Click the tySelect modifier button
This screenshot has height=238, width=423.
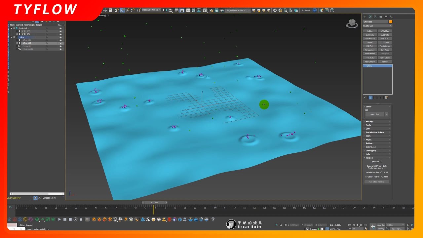(x=385, y=61)
